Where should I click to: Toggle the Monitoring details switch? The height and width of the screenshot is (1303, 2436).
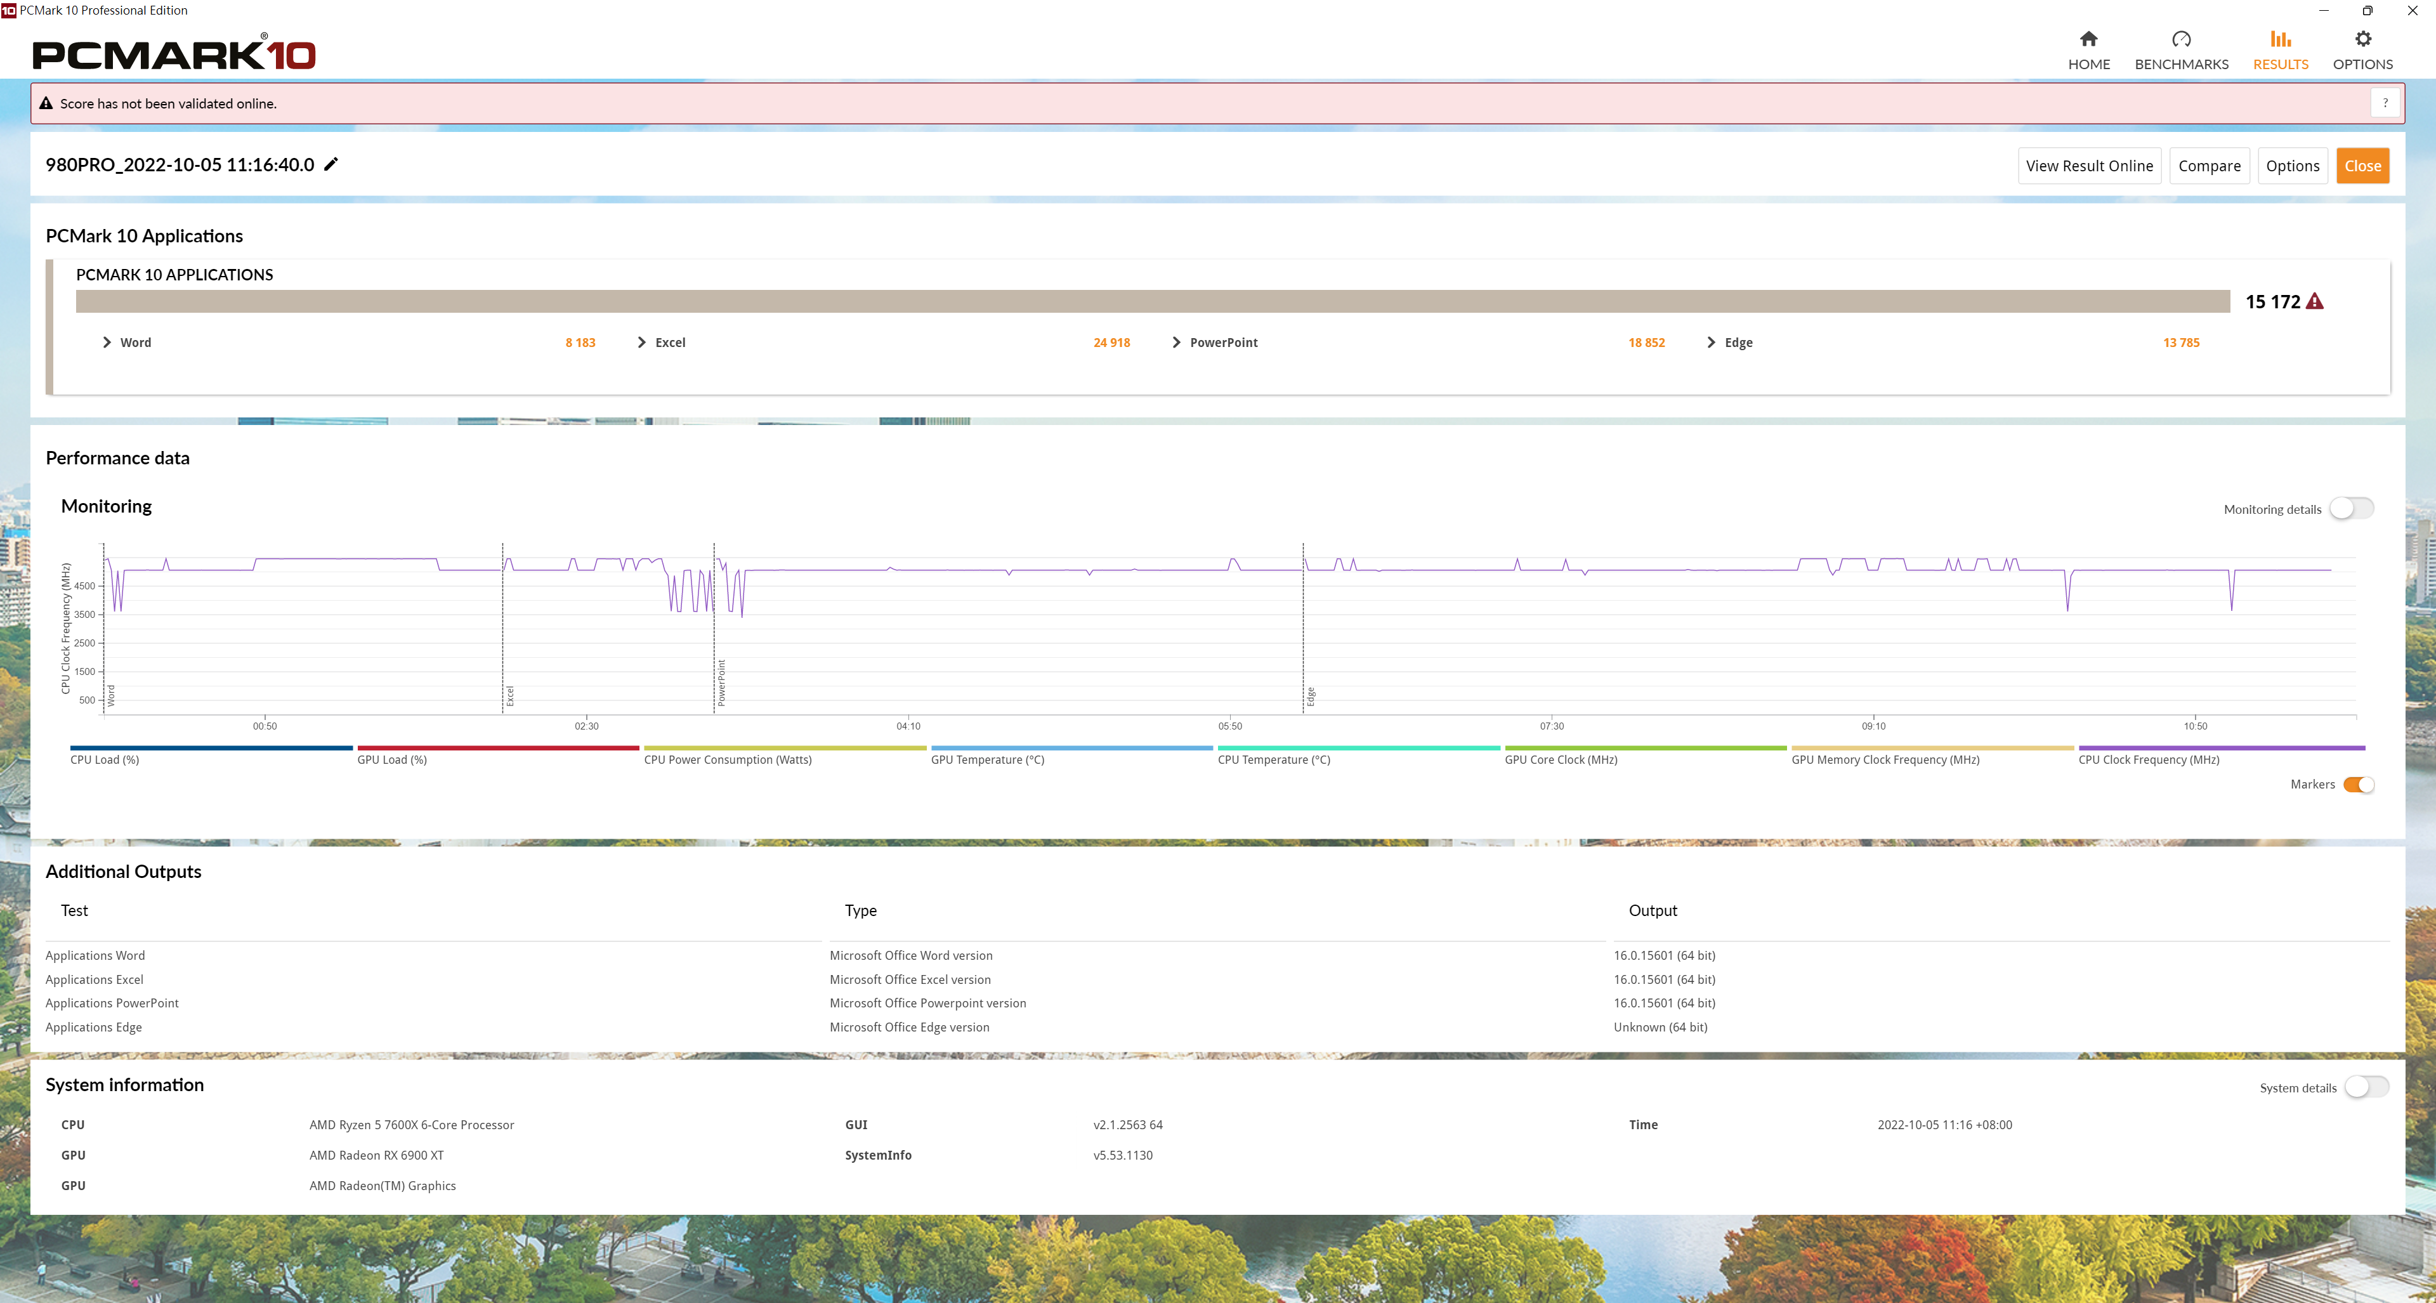tap(2351, 509)
